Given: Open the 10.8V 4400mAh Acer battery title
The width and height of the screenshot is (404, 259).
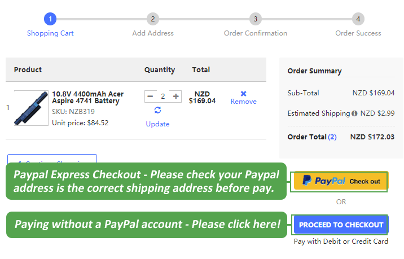Looking at the screenshot, I should pyautogui.click(x=87, y=97).
